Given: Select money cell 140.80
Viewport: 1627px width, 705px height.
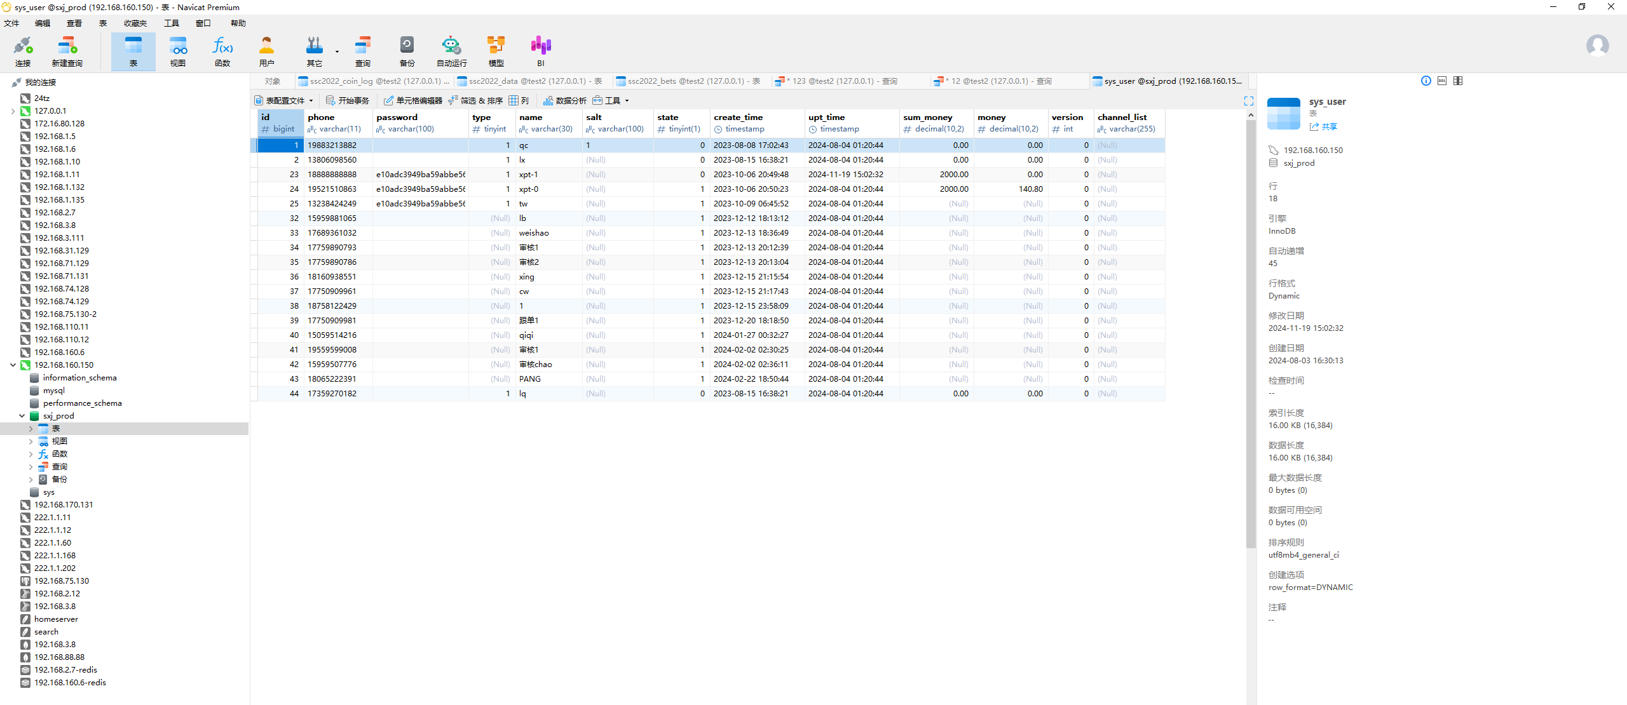Looking at the screenshot, I should (1011, 189).
